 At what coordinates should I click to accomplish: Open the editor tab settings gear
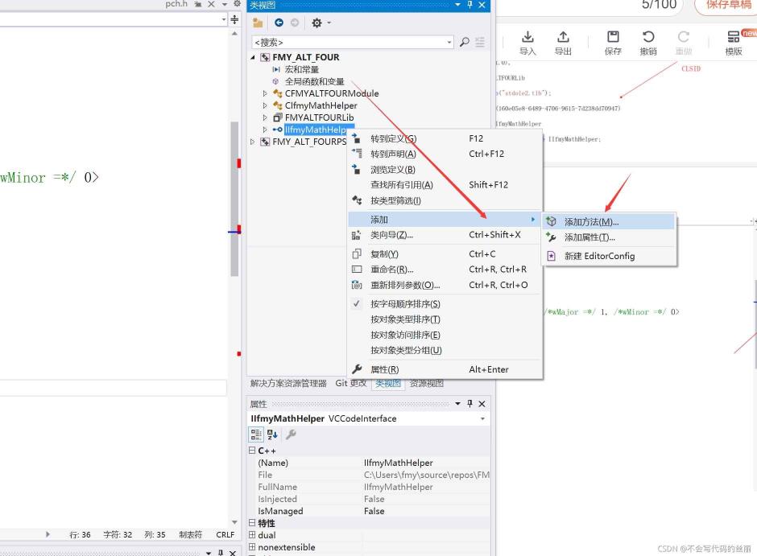(237, 4)
